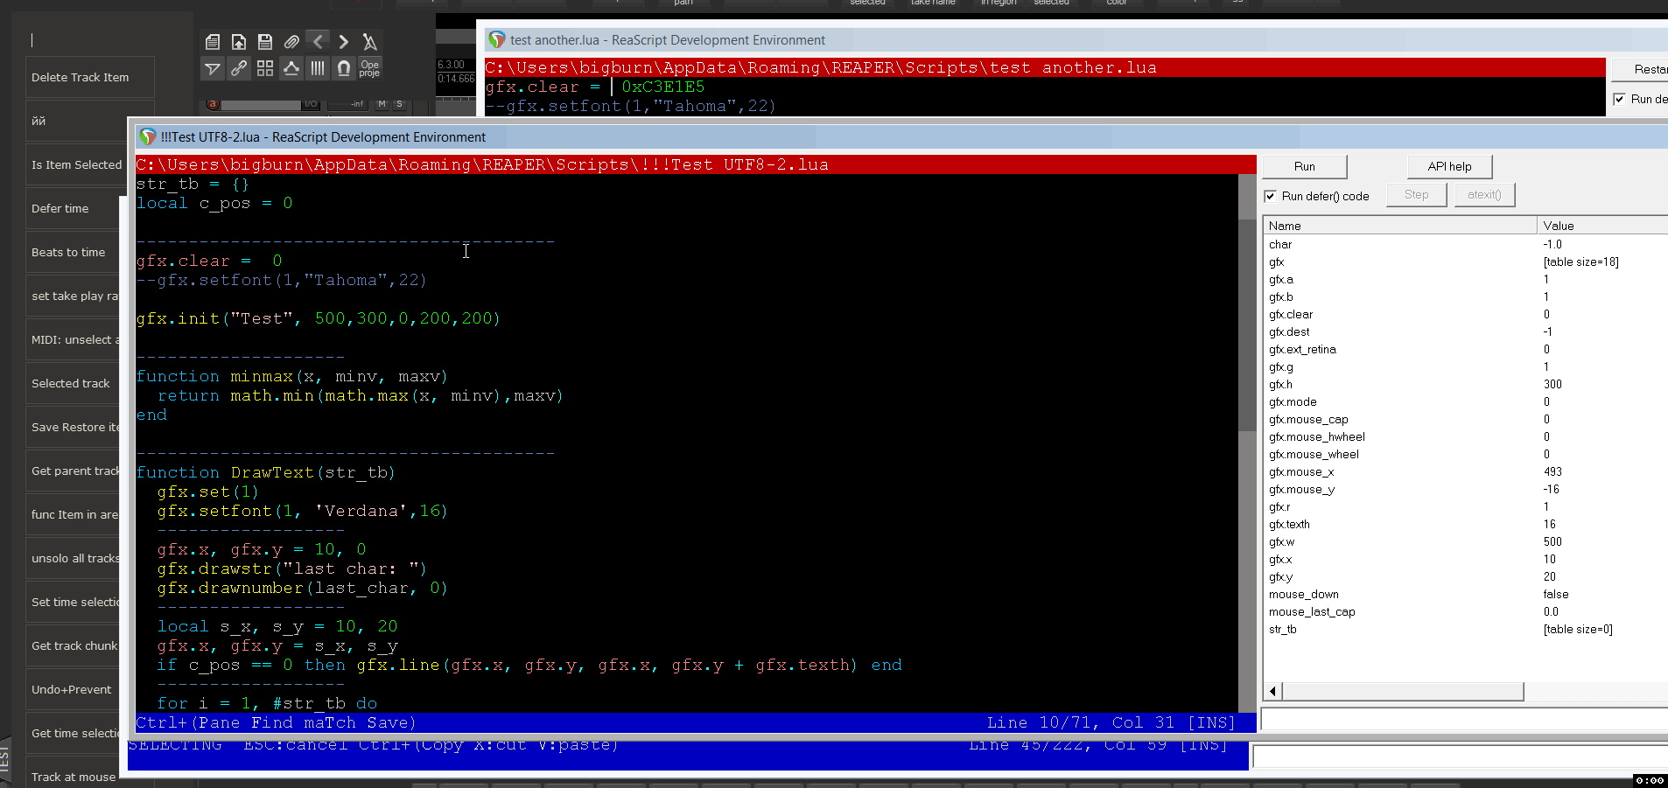The image size is (1668, 788).
Task: Click the code editor vertical scrollbar thumb
Action: 1247,324
